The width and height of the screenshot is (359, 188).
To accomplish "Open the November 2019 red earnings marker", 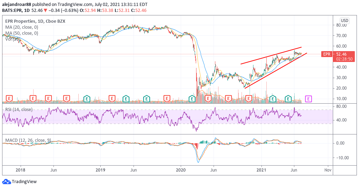I will [167, 99].
